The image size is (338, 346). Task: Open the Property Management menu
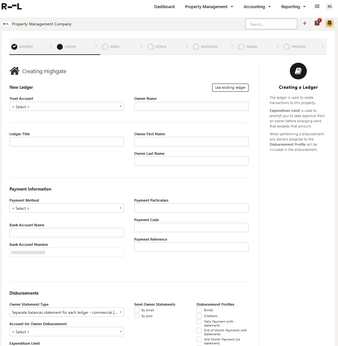point(209,7)
